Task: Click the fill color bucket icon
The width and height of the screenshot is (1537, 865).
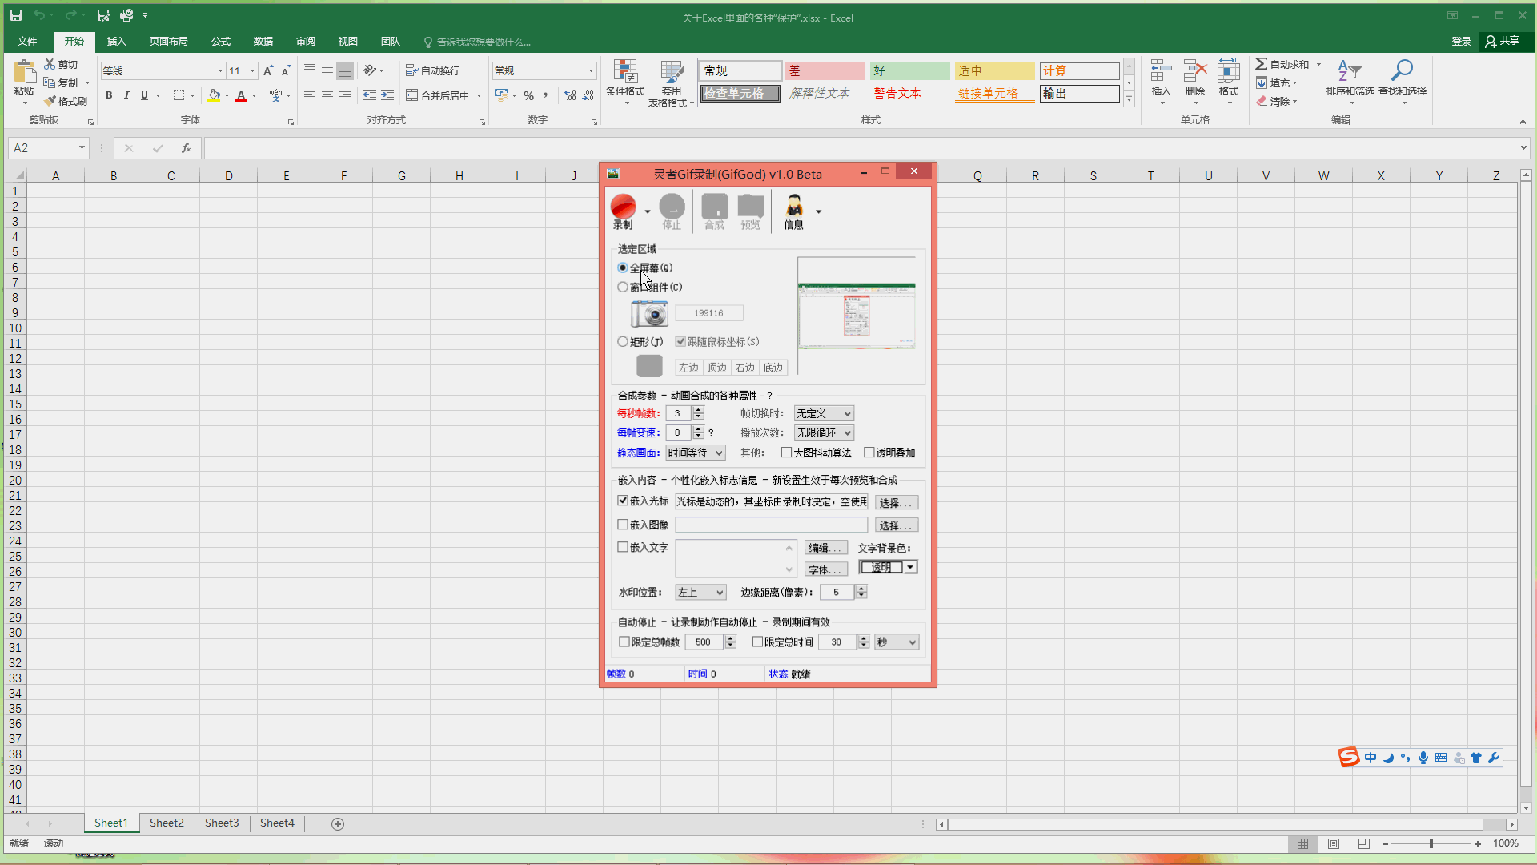Action: point(214,95)
